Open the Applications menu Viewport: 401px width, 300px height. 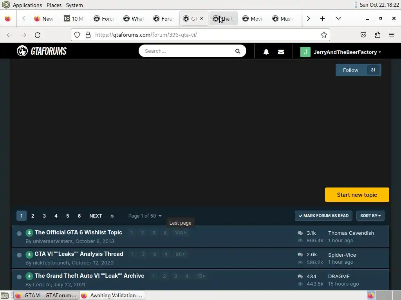[x=27, y=5]
